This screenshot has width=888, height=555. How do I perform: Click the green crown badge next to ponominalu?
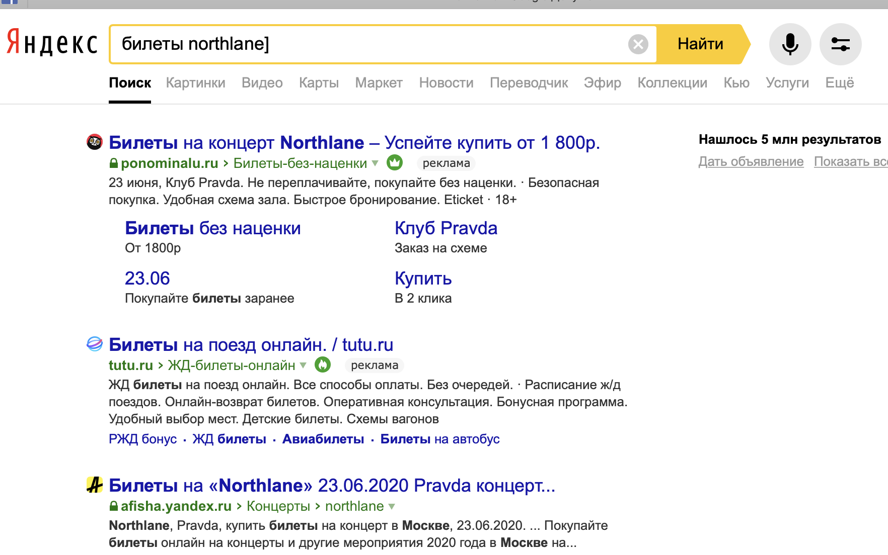click(x=395, y=162)
